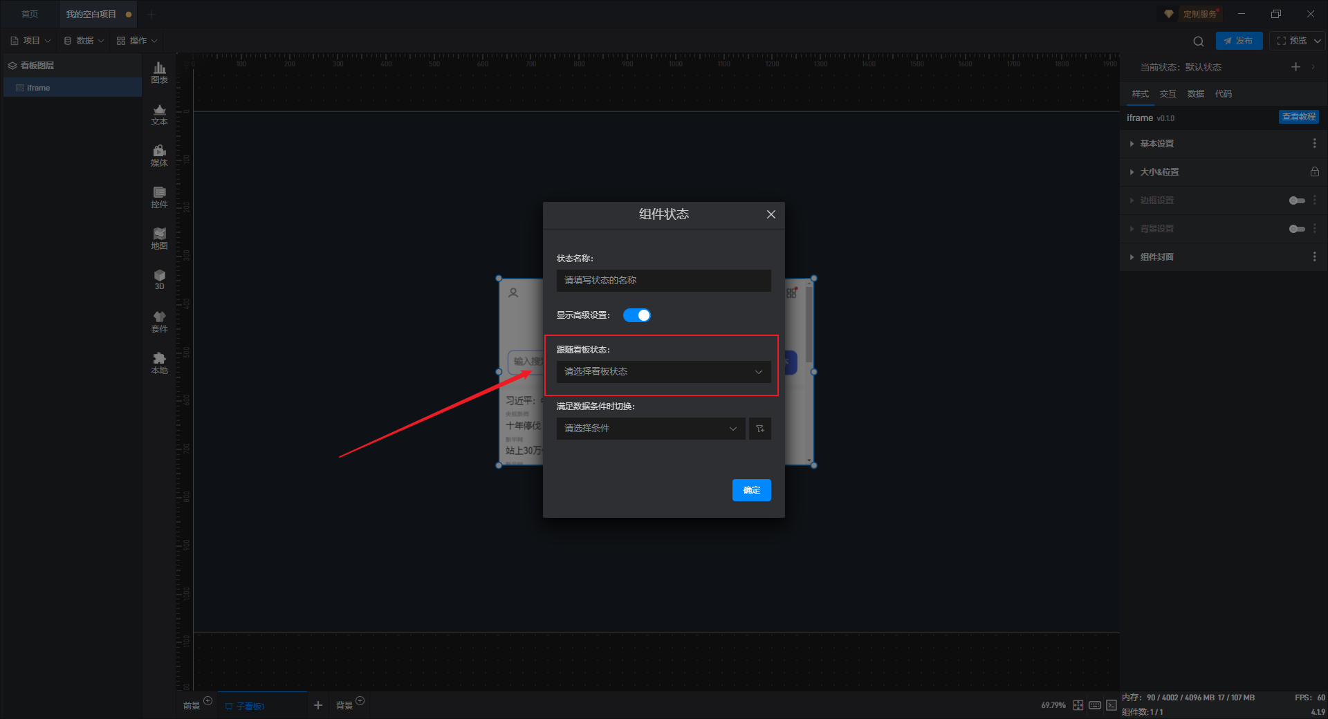
Task: Open the keyboard shortcuts icon
Action: tap(1095, 705)
